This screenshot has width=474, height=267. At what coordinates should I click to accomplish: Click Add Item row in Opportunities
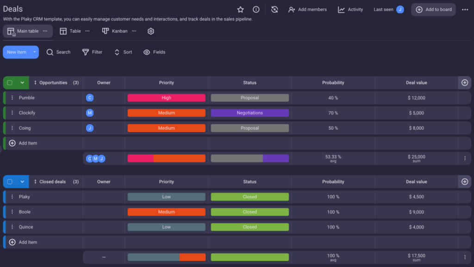28,143
